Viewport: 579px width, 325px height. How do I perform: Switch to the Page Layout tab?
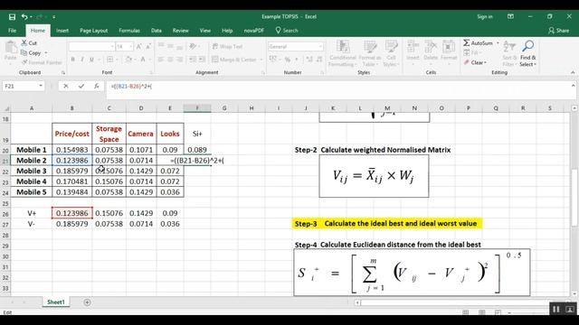(x=94, y=31)
